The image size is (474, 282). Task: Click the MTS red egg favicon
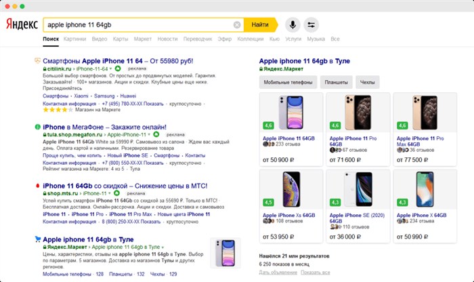[37, 186]
